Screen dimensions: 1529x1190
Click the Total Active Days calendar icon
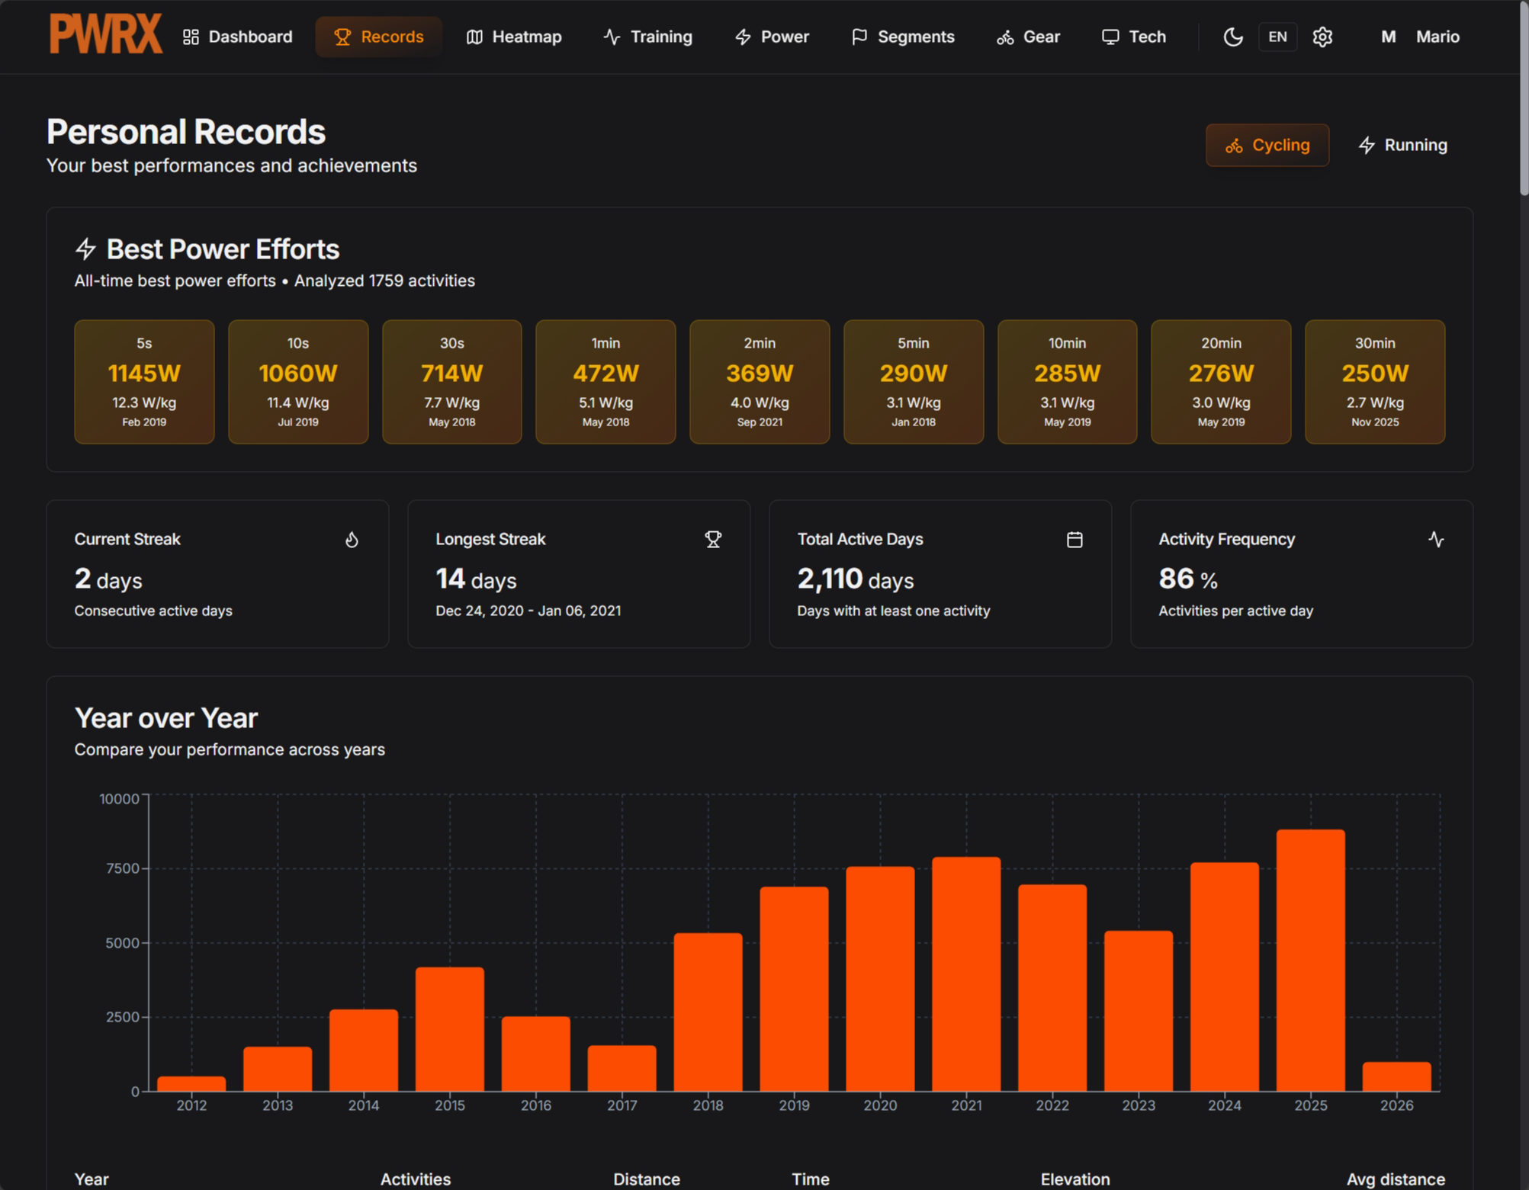pyautogui.click(x=1074, y=540)
